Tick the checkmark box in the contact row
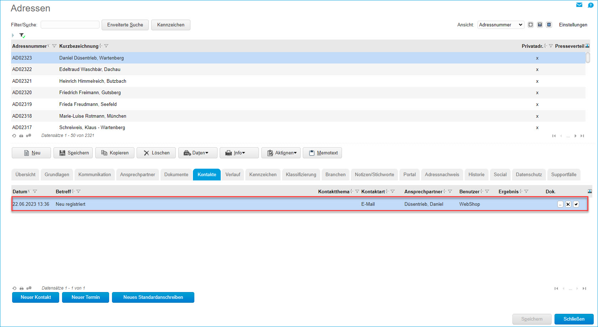Image resolution: width=598 pixels, height=327 pixels. [576, 204]
